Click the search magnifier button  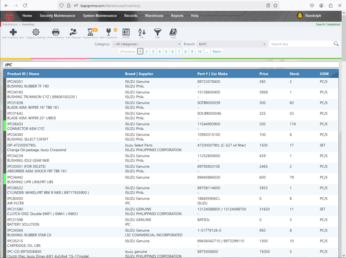click(x=336, y=44)
